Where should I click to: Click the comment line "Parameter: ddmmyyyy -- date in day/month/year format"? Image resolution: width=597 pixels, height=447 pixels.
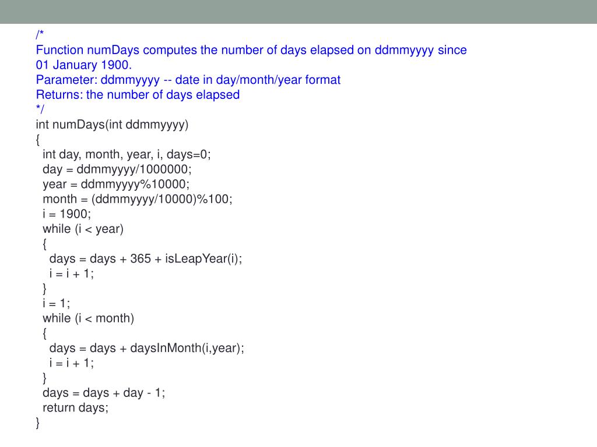(188, 80)
